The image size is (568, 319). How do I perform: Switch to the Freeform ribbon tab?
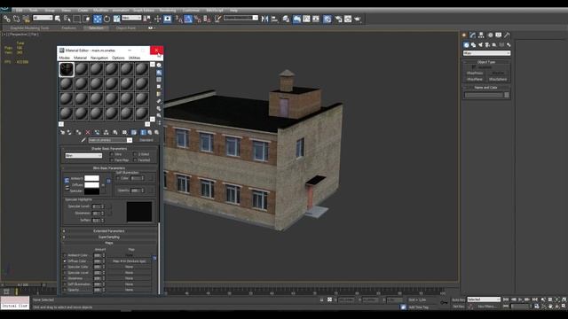[x=69, y=27]
